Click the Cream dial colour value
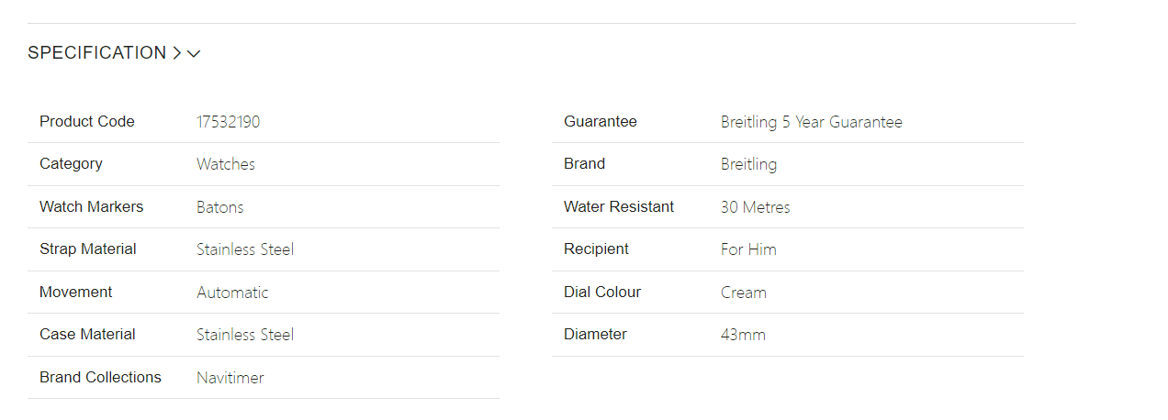 point(743,293)
